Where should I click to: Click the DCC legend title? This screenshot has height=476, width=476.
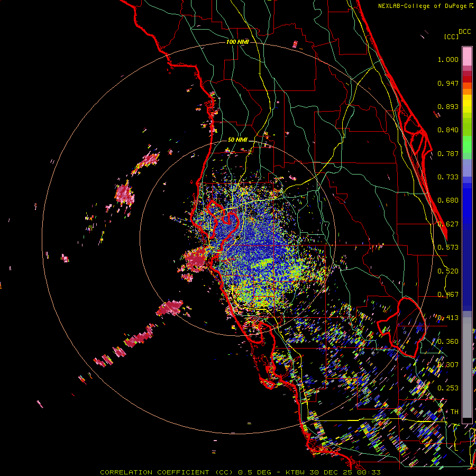[464, 32]
